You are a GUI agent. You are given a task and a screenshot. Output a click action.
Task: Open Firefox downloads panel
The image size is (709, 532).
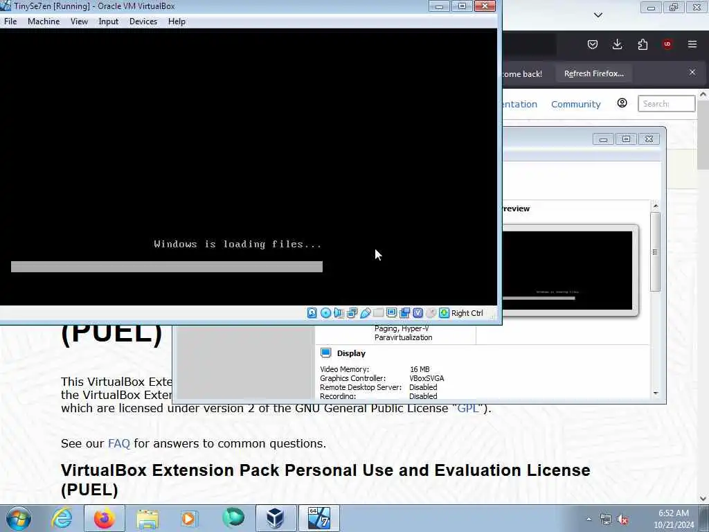617,44
